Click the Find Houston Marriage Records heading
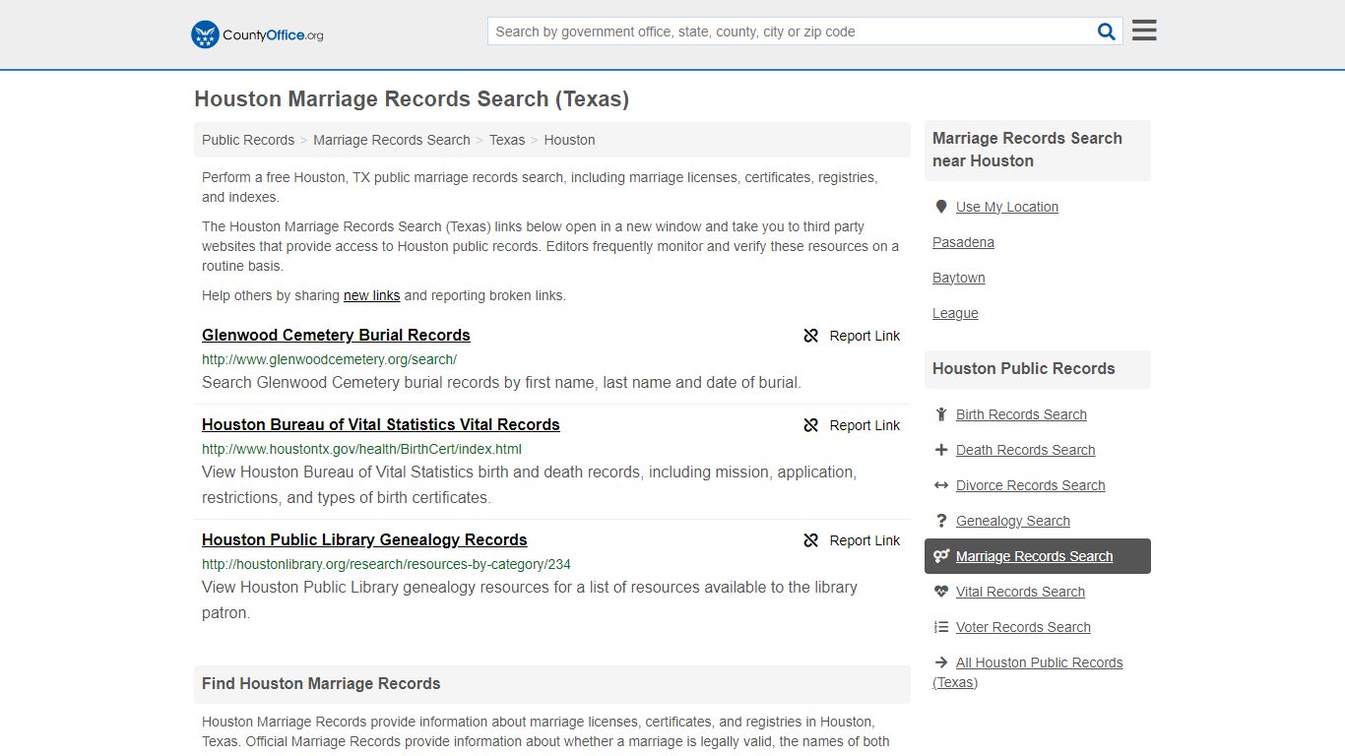 [321, 683]
